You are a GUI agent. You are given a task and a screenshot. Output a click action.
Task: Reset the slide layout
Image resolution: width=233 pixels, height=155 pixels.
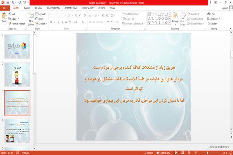coord(39,19)
